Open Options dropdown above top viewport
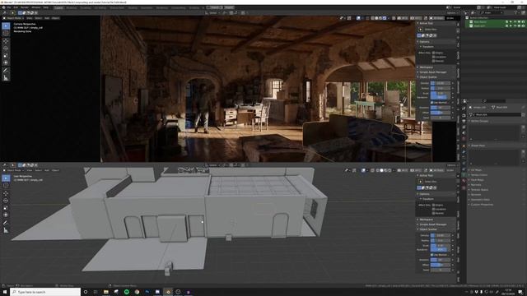 [451, 13]
